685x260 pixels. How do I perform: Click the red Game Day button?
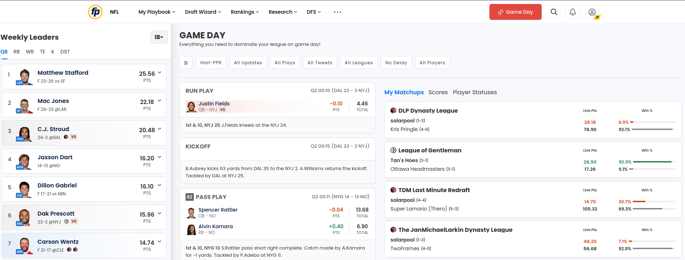click(515, 12)
